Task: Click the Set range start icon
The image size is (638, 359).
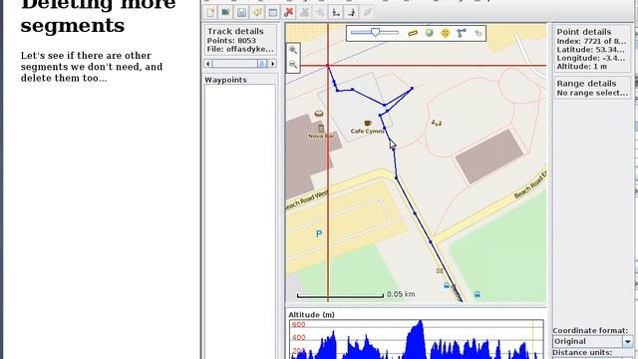Action: click(336, 13)
